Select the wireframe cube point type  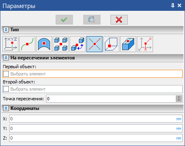(111, 44)
